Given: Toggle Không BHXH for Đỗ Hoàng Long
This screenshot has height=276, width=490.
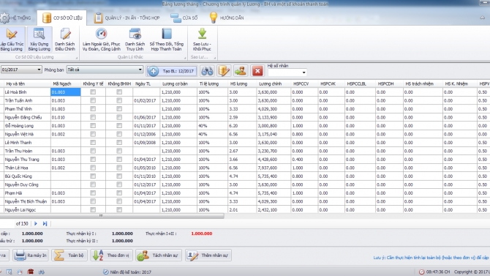Looking at the screenshot, I should [x=119, y=126].
